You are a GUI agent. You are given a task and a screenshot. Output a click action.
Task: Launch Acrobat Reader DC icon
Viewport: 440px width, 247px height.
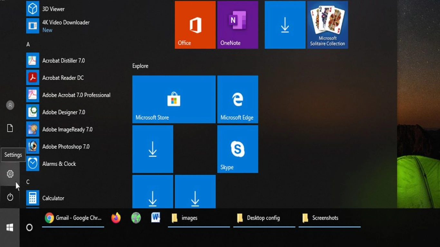point(33,78)
